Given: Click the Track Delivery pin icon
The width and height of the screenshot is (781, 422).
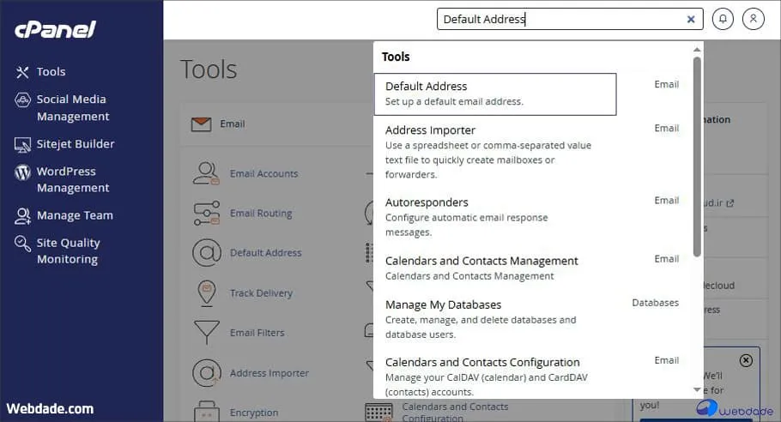Looking at the screenshot, I should click(x=206, y=293).
